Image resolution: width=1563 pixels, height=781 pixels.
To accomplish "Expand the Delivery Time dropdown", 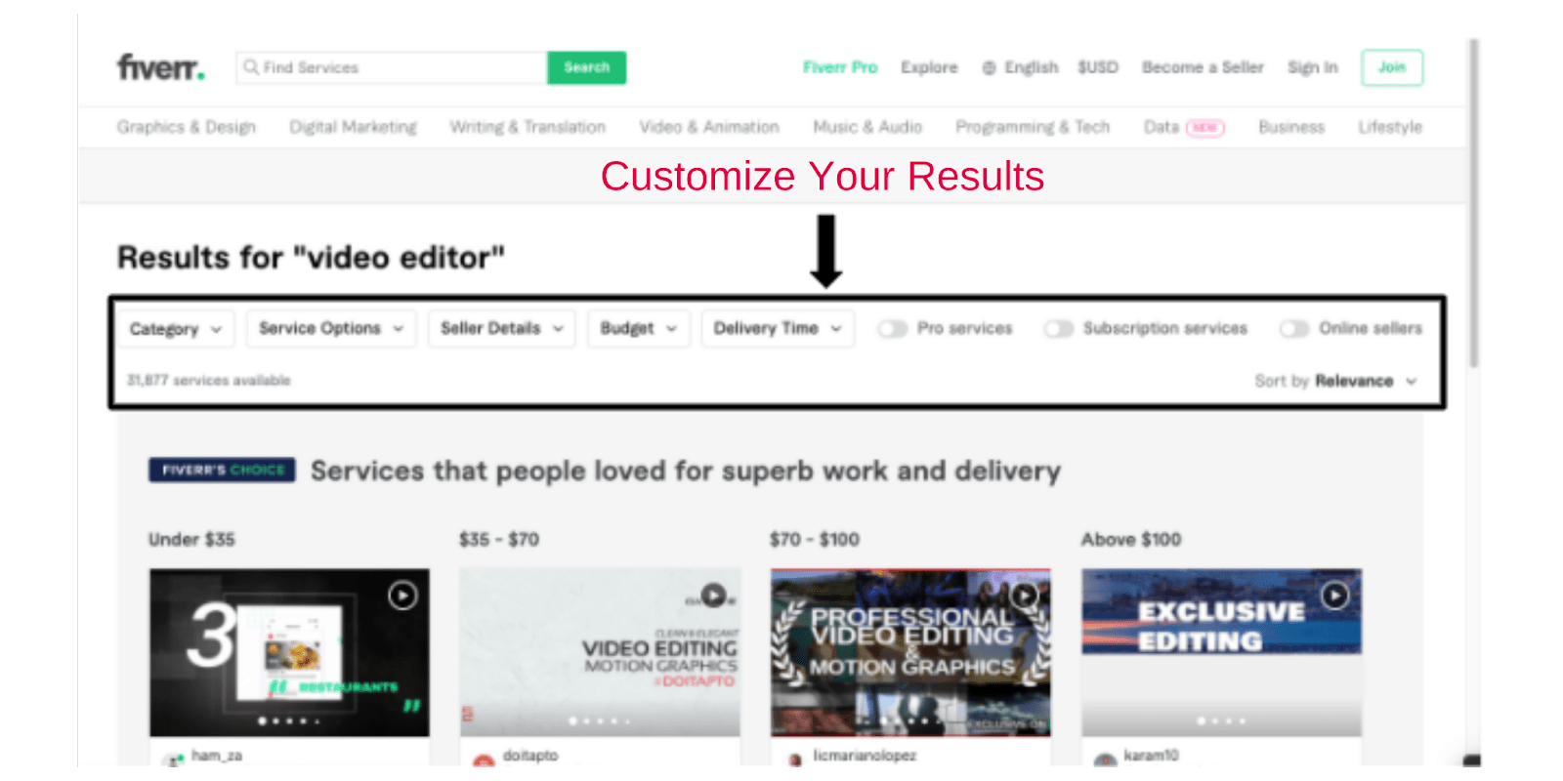I will point(778,329).
